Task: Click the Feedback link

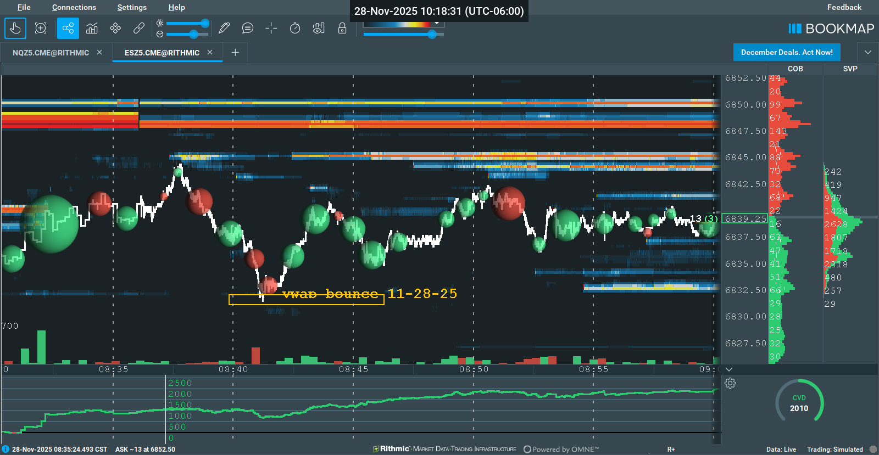Action: point(844,7)
